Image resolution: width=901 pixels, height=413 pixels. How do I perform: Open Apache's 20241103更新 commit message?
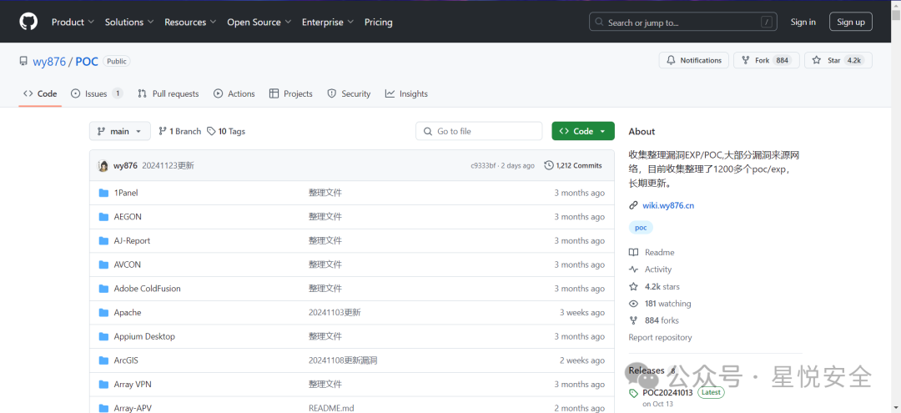335,313
